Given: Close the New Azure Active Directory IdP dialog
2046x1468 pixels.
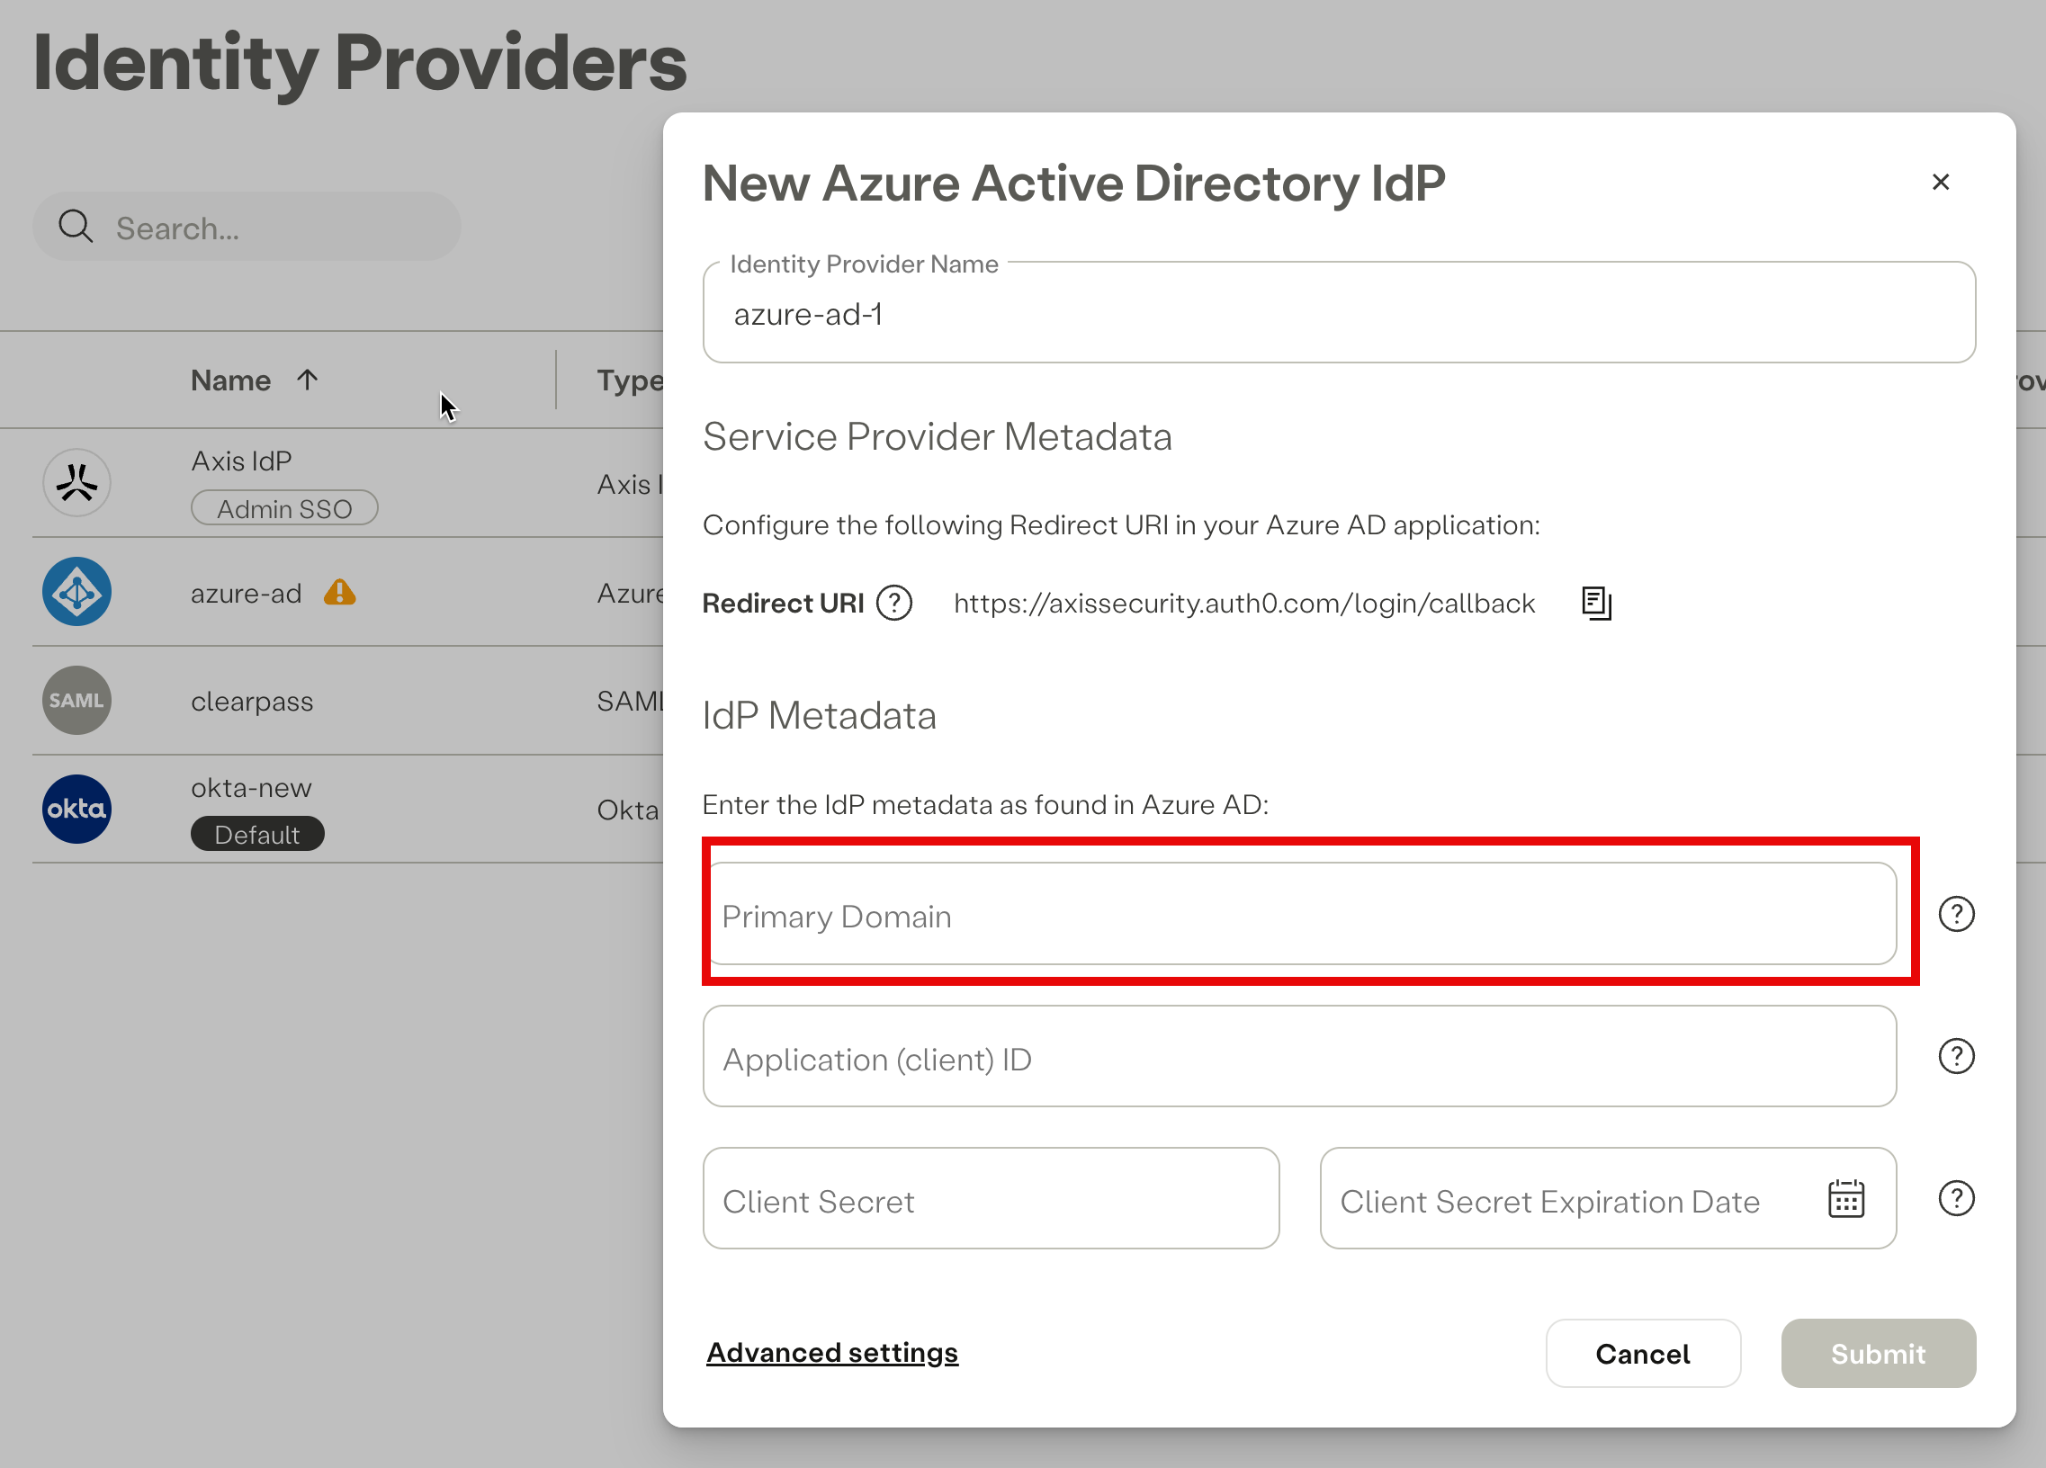Looking at the screenshot, I should 1941,182.
